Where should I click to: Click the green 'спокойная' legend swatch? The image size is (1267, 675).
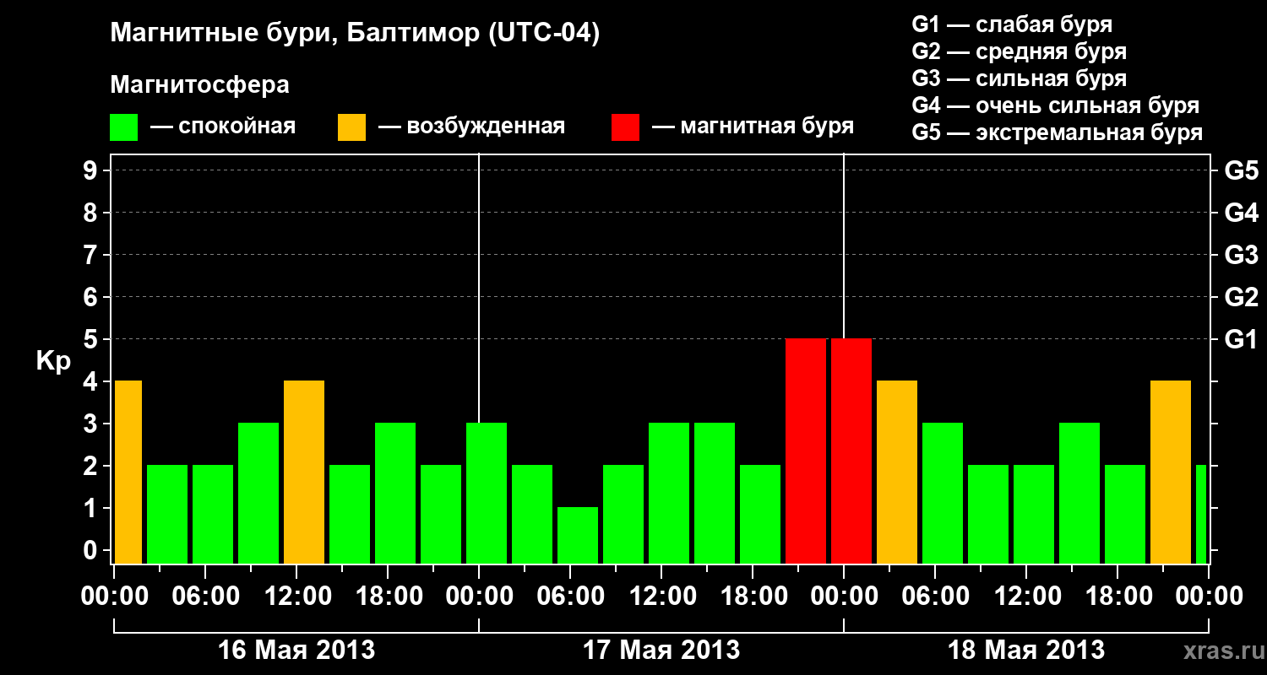pyautogui.click(x=124, y=127)
